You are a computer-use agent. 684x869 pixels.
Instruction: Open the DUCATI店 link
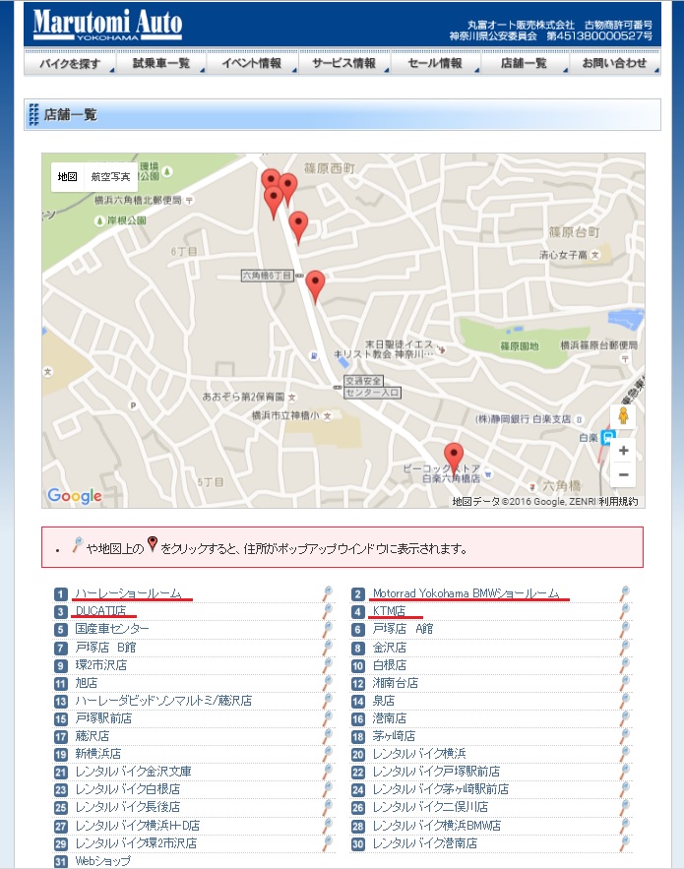click(101, 611)
